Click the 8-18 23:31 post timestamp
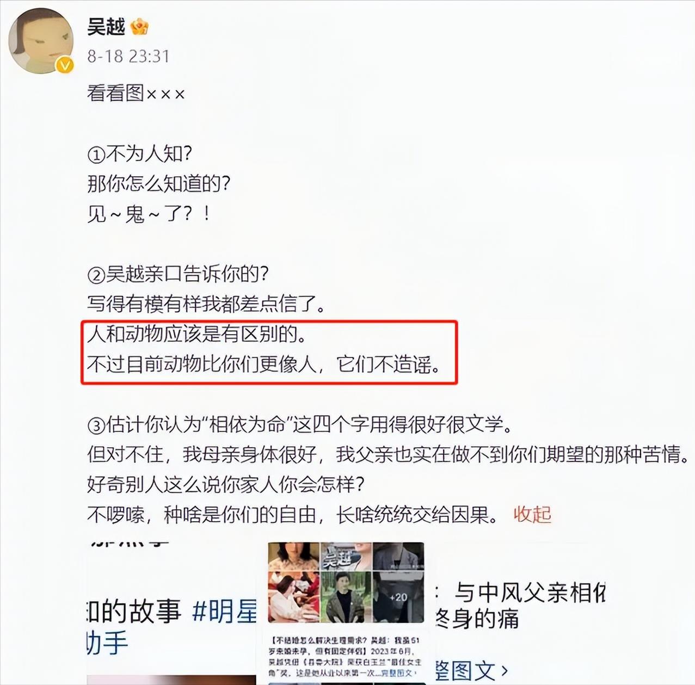 128,56
